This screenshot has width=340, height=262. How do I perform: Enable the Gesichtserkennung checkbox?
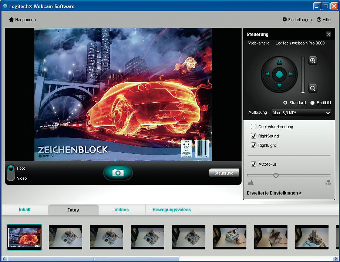click(x=253, y=127)
